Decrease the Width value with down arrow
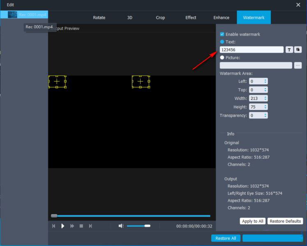 265,100
